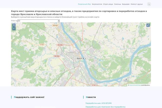The width and height of the screenshot is (162, 108).
Task: Expand the map to fullscreen
Action: coord(148,25)
